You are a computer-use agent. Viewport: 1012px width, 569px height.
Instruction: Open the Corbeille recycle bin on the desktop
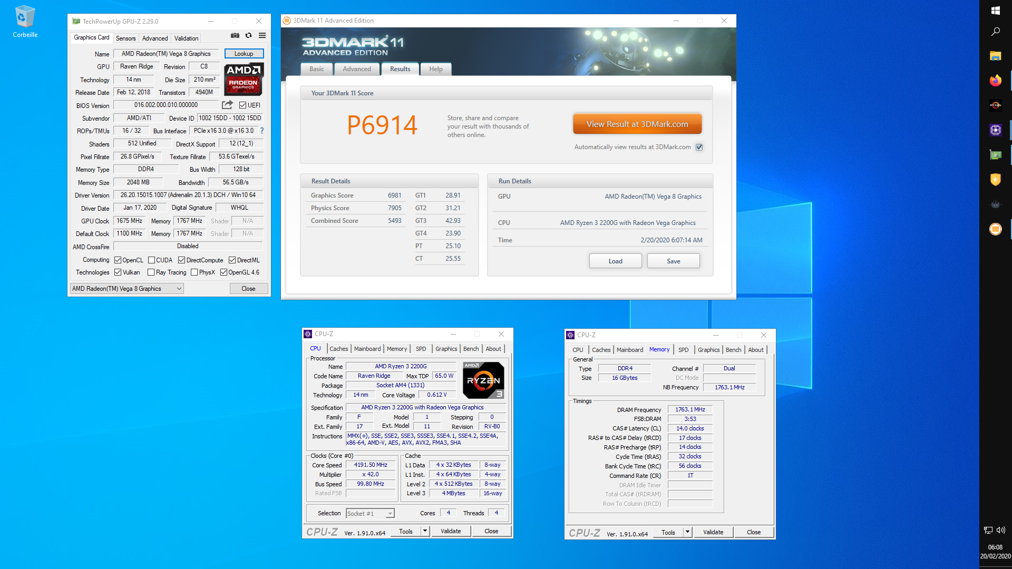(x=25, y=22)
